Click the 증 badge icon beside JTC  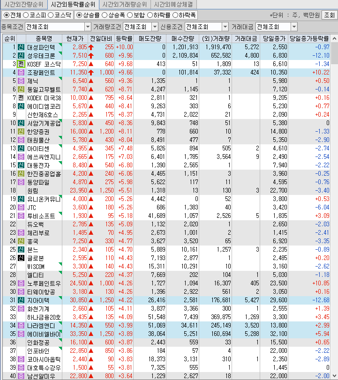coord(21,207)
